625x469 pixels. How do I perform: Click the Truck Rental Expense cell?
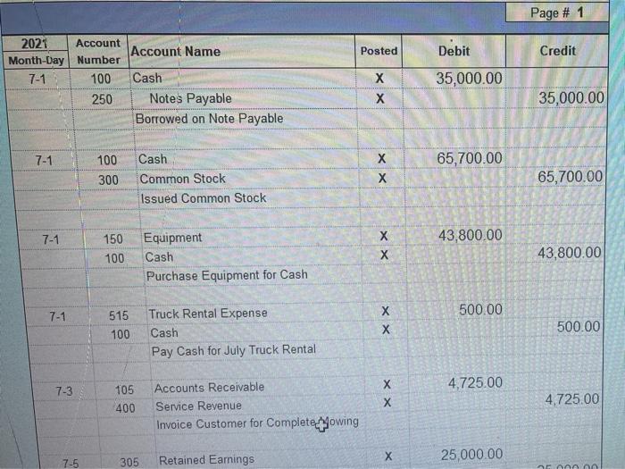pyautogui.click(x=254, y=313)
